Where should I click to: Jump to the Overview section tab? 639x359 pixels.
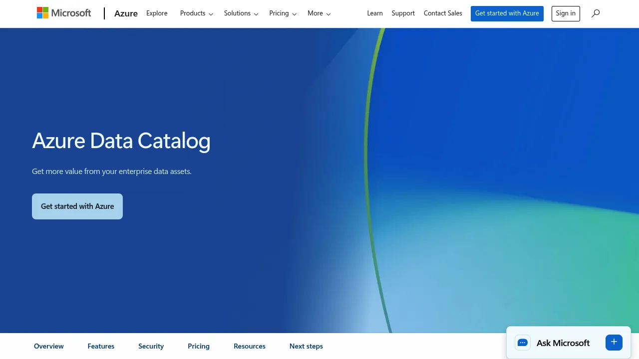tap(49, 346)
